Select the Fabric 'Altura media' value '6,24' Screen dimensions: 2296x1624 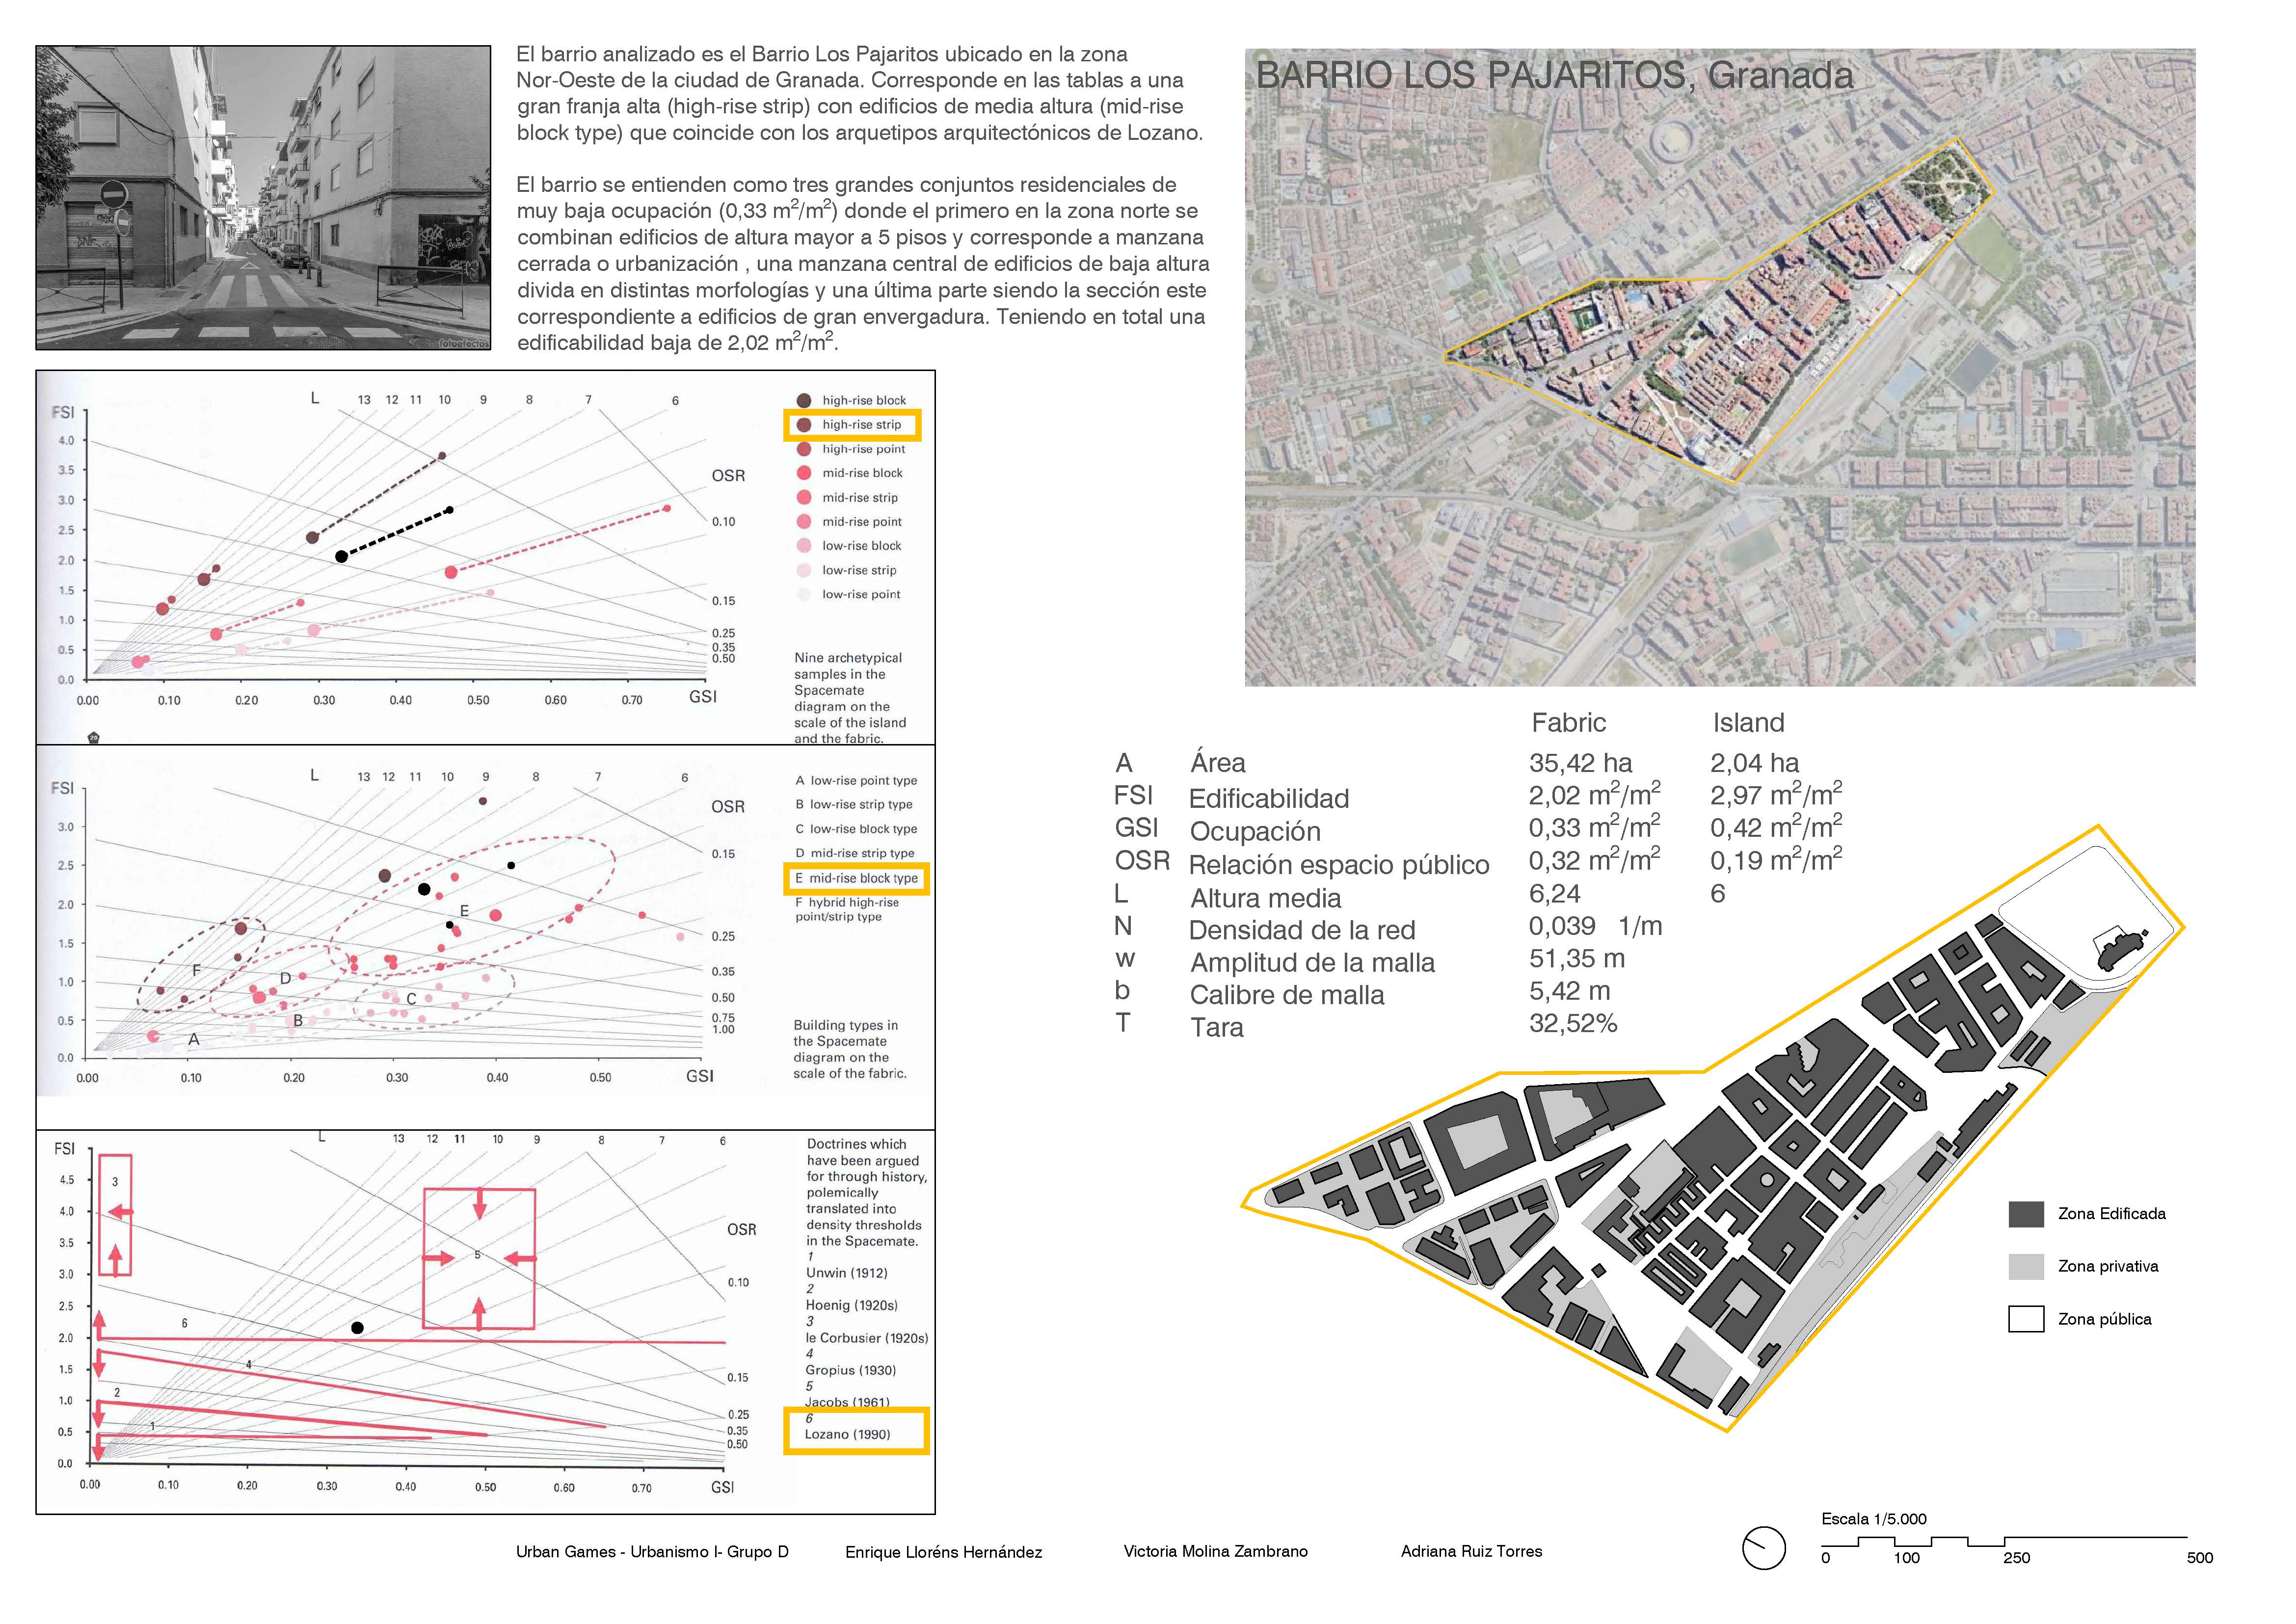(x=1555, y=893)
